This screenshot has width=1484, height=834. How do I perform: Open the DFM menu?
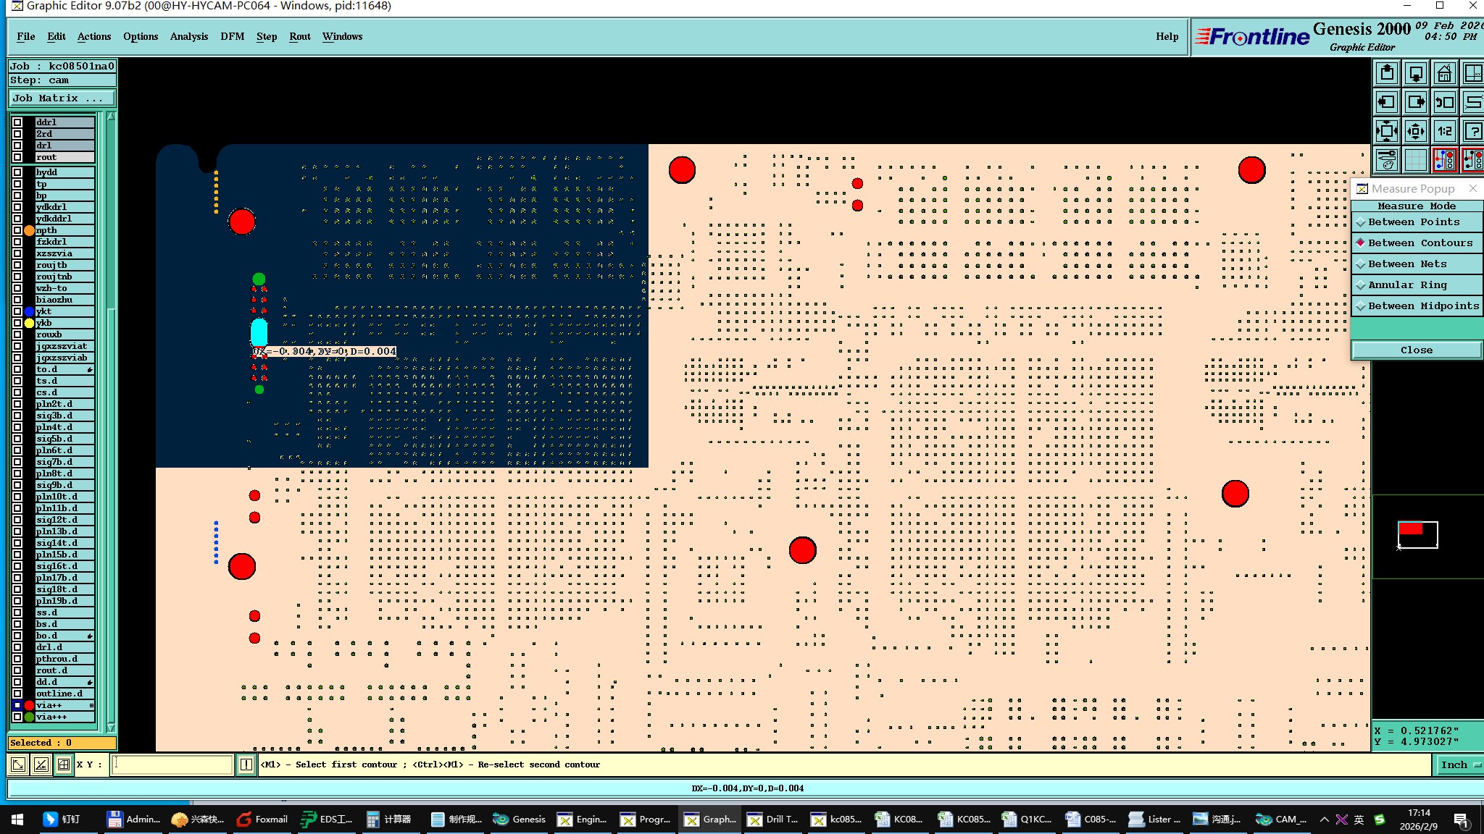click(232, 36)
